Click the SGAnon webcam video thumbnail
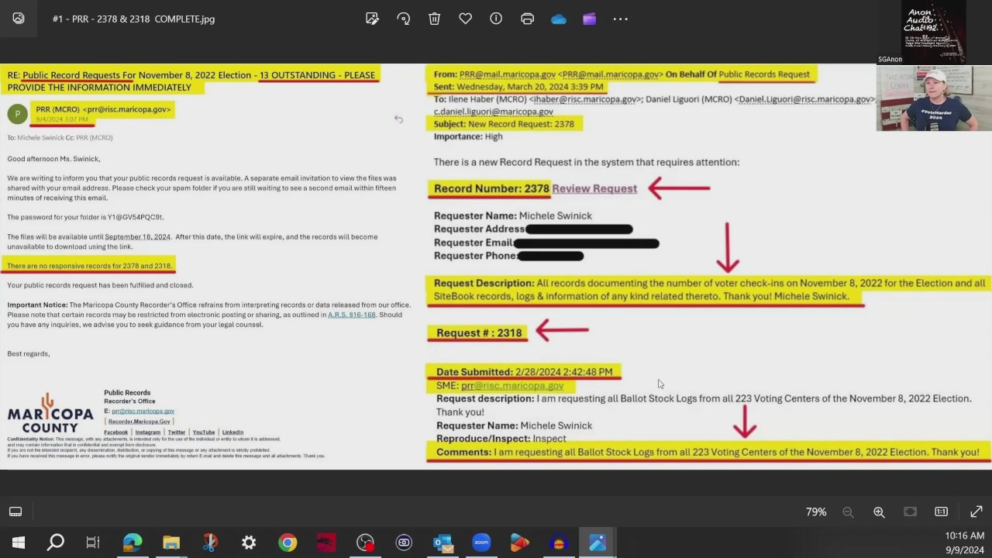Viewport: 992px width, 558px height. (x=934, y=98)
